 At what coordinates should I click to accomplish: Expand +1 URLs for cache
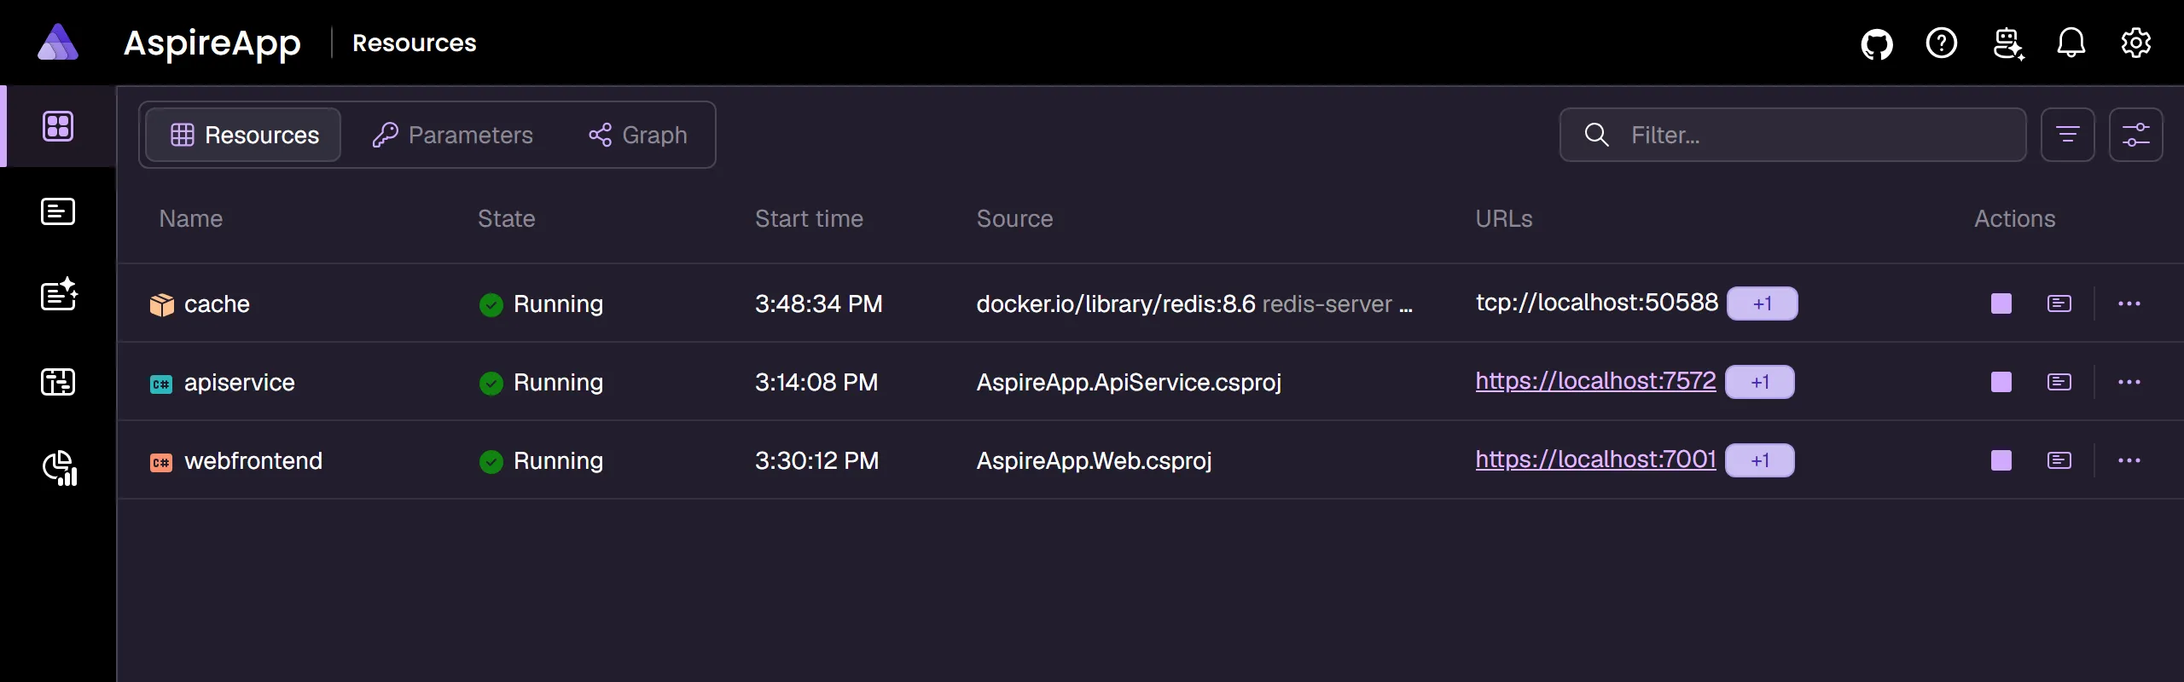1763,303
